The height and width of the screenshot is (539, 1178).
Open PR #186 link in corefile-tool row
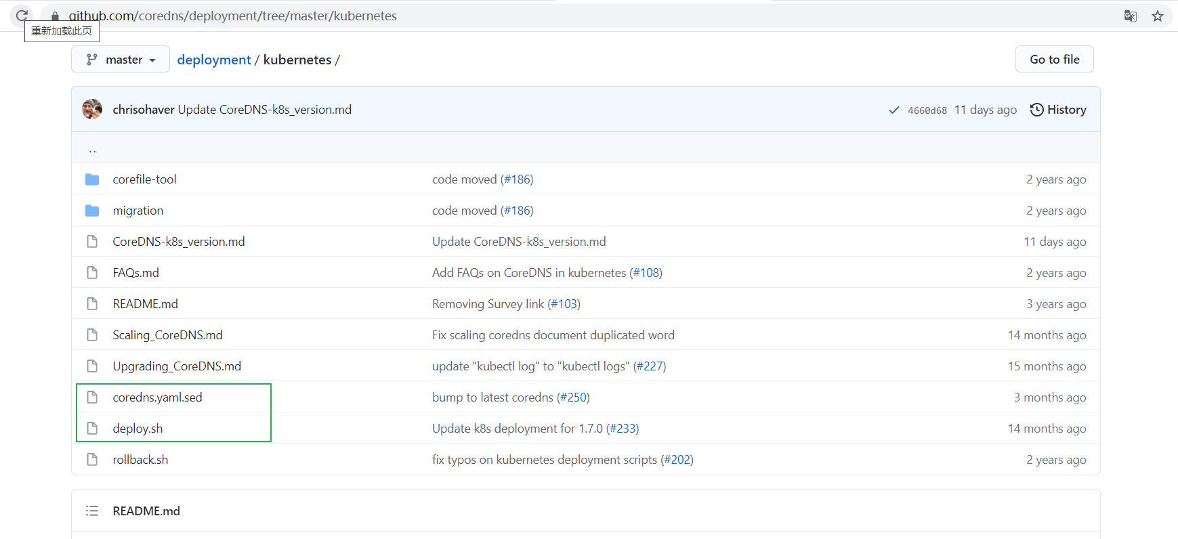pyautogui.click(x=518, y=179)
